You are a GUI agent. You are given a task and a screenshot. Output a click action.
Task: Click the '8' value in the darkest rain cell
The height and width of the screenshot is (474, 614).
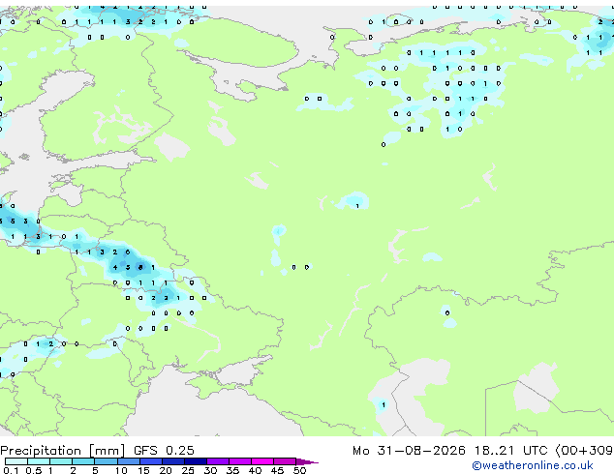(x=140, y=268)
